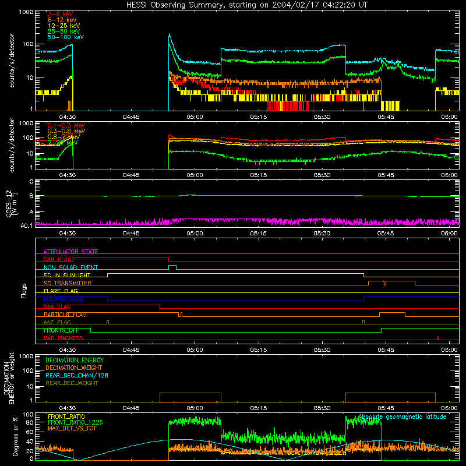The image size is (466, 466).
Task: Click the FRONT_RATIO legend label
Action: (66, 416)
